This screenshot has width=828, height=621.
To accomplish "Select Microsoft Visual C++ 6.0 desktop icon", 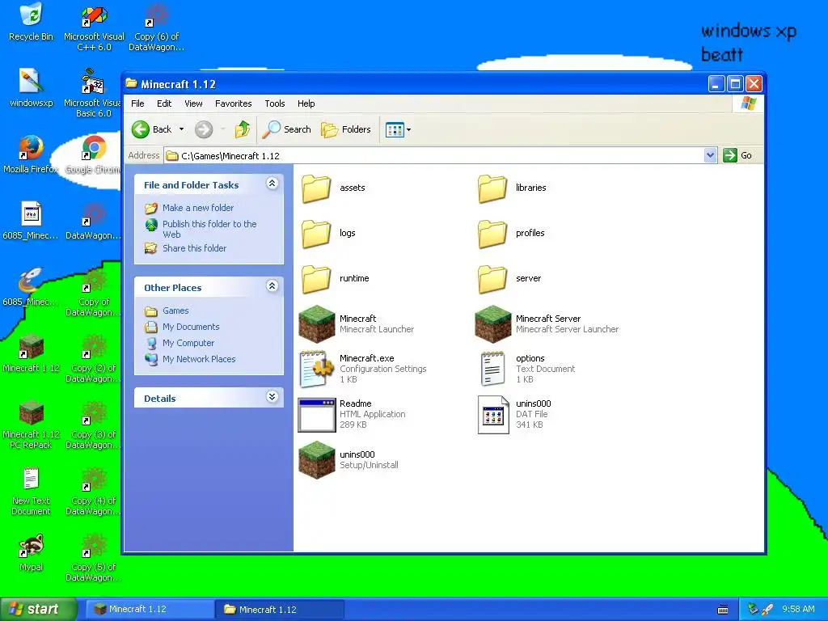I will click(x=94, y=28).
